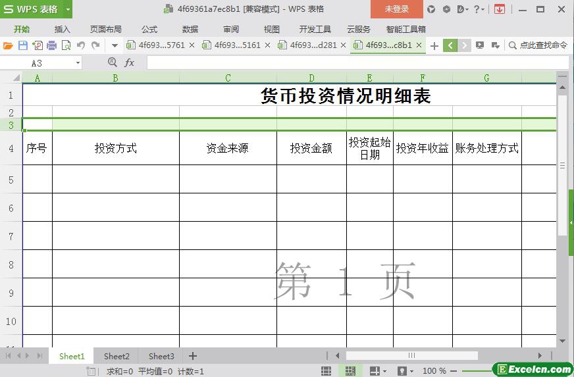Switch to the Sheet2 tab

[x=117, y=356]
